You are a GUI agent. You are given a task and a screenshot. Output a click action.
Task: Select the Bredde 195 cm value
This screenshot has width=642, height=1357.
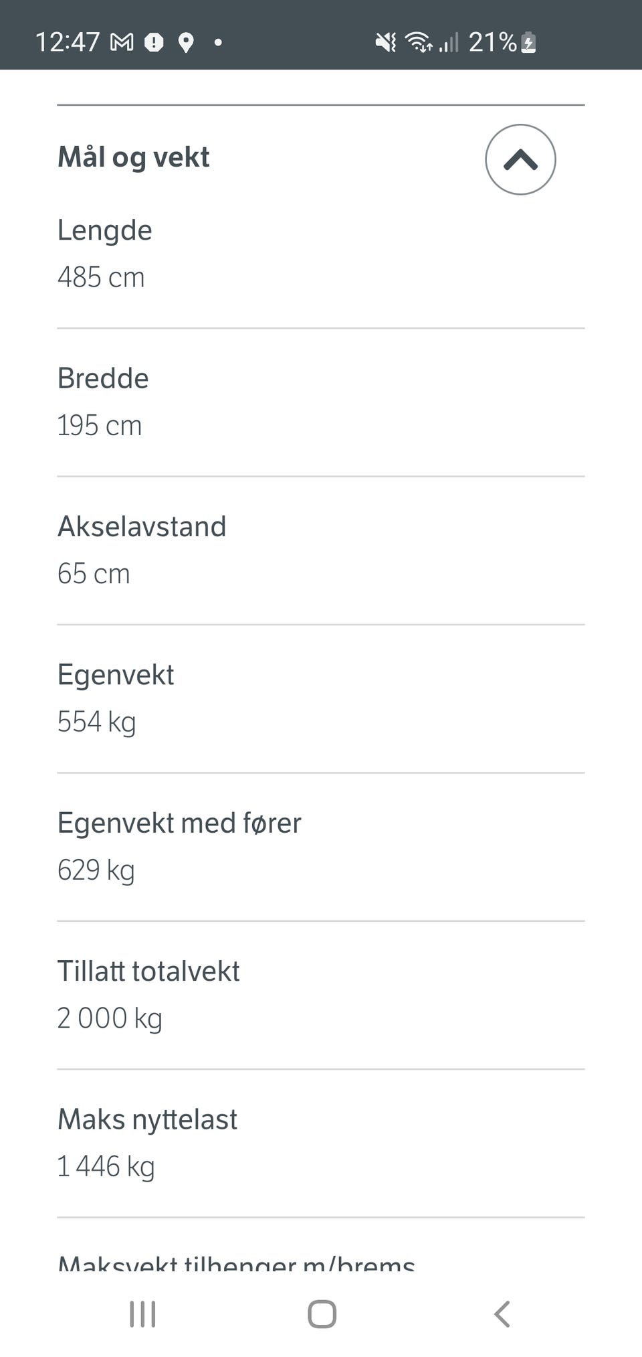pyautogui.click(x=100, y=426)
